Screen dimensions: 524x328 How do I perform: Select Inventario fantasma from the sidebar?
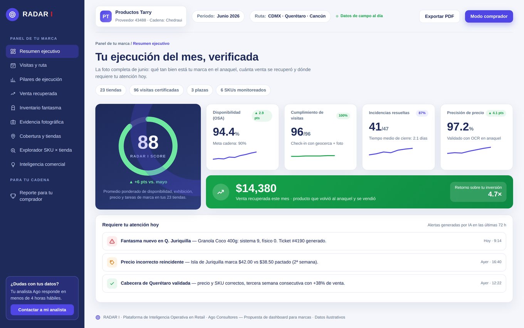[x=42, y=108]
